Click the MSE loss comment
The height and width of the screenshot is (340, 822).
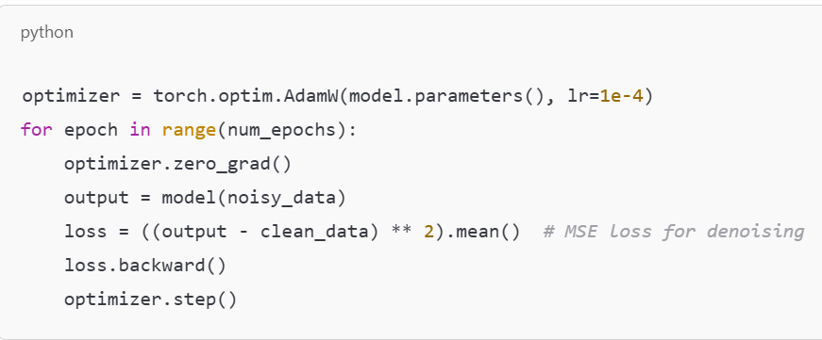click(674, 231)
